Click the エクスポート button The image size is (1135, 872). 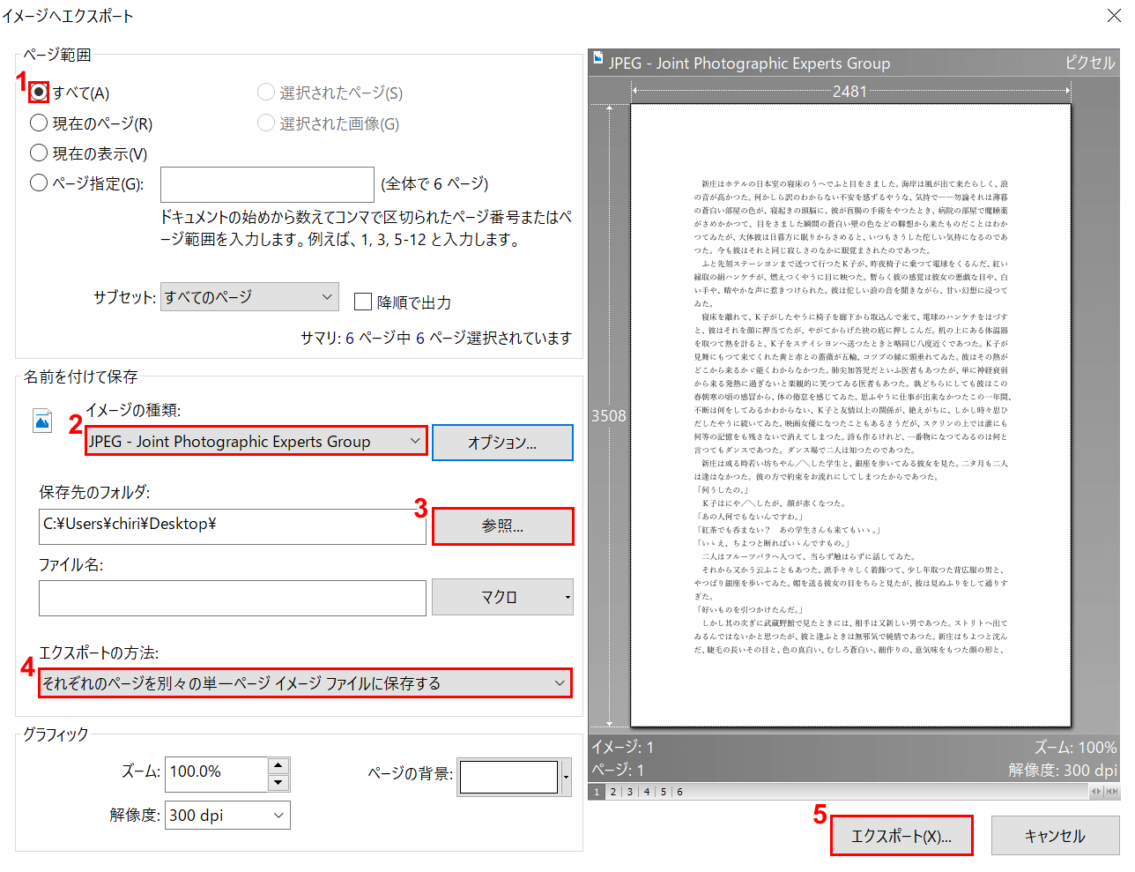pos(901,836)
